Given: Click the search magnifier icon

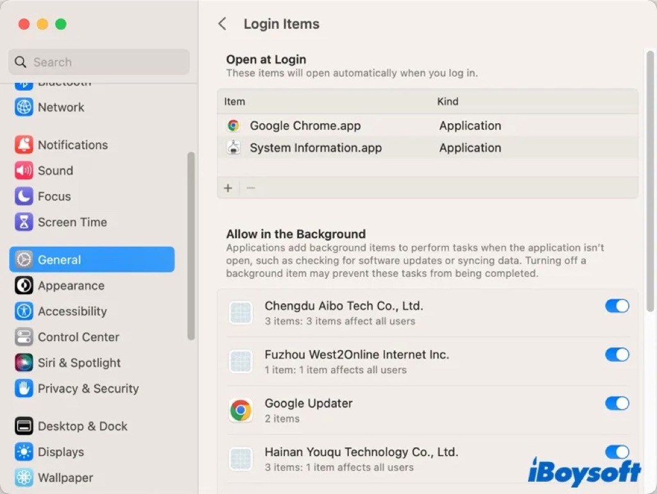Looking at the screenshot, I should click(x=20, y=62).
